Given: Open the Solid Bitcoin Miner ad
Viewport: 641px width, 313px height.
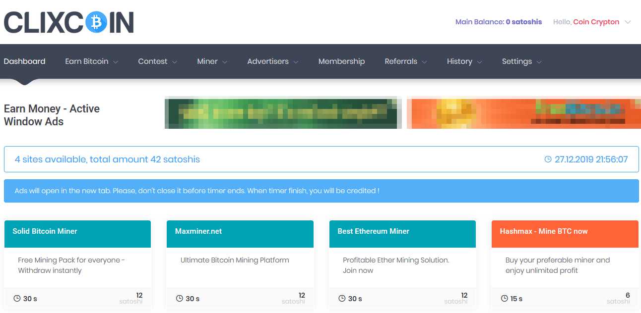Looking at the screenshot, I should pyautogui.click(x=45, y=231).
